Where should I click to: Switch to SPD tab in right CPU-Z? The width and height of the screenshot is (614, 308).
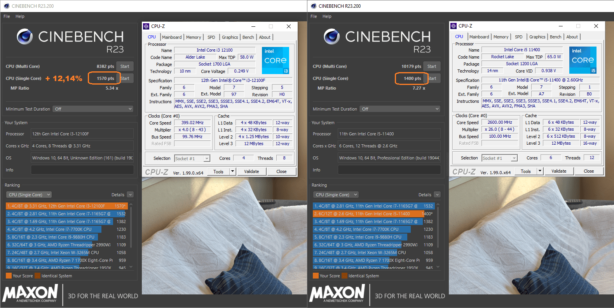coord(518,37)
